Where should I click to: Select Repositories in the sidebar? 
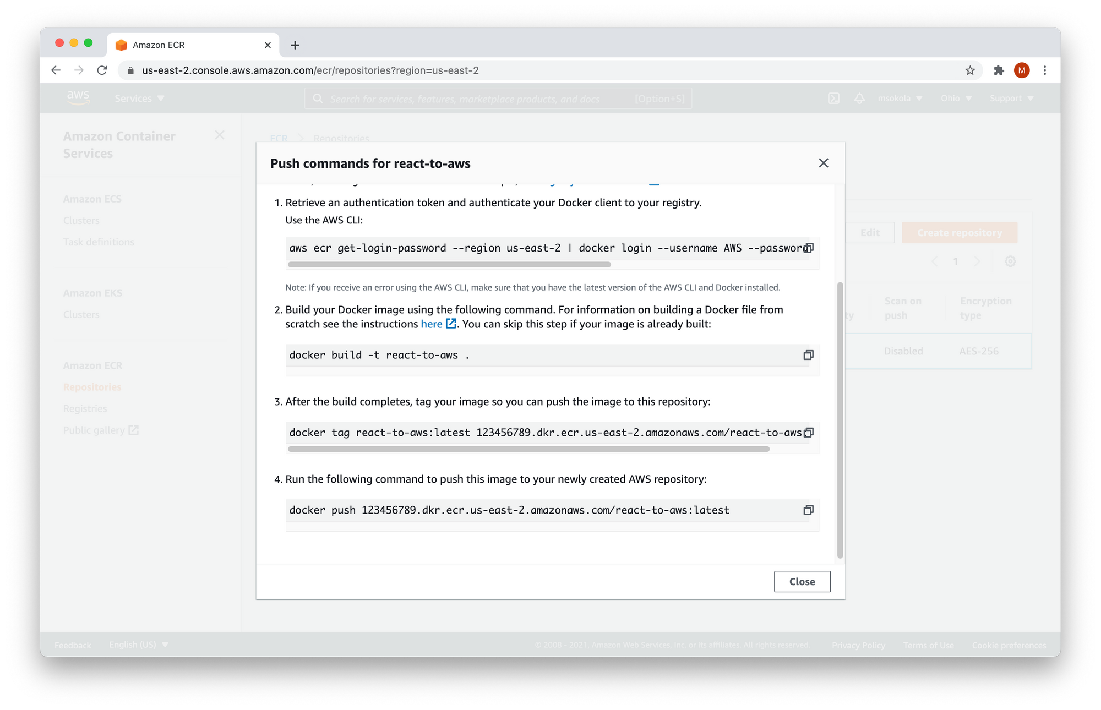(x=92, y=387)
